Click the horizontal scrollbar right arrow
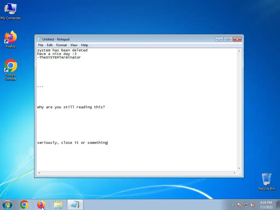280x210 pixels. click(x=234, y=173)
